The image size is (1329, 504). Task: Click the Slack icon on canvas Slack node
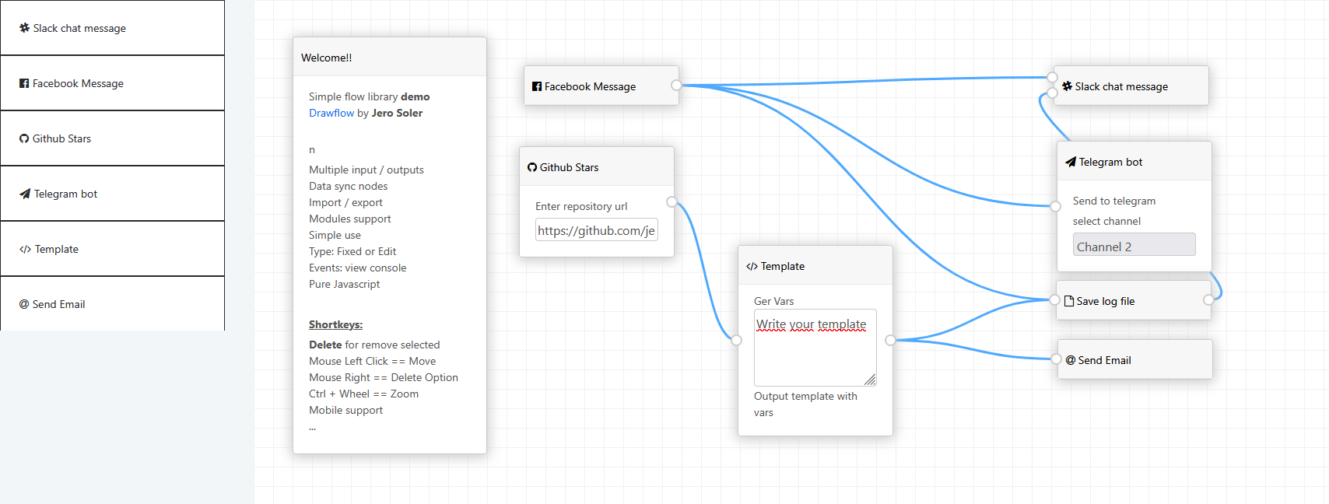coord(1068,86)
